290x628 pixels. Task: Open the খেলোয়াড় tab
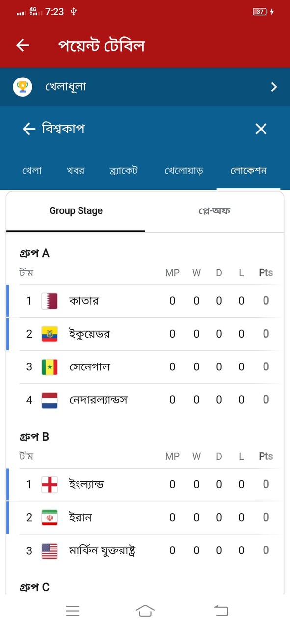tap(184, 170)
